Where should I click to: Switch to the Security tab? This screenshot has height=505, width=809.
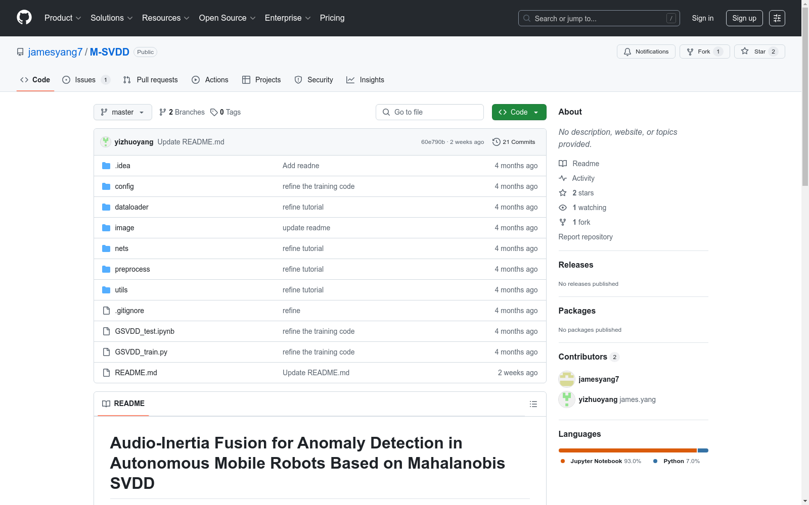(x=313, y=80)
